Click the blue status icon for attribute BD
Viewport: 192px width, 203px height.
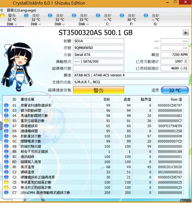6,162
